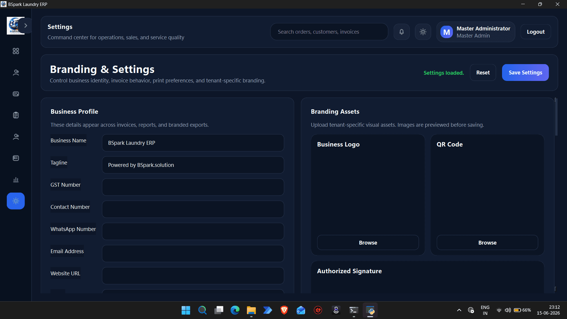
Task: Click the Tagline input field
Action: pyautogui.click(x=193, y=165)
